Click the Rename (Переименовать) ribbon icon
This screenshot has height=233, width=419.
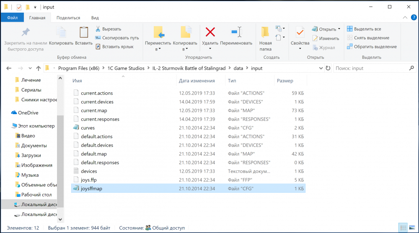pos(236,33)
